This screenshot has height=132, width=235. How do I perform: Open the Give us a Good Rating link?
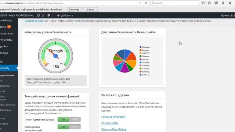(x=114, y=129)
